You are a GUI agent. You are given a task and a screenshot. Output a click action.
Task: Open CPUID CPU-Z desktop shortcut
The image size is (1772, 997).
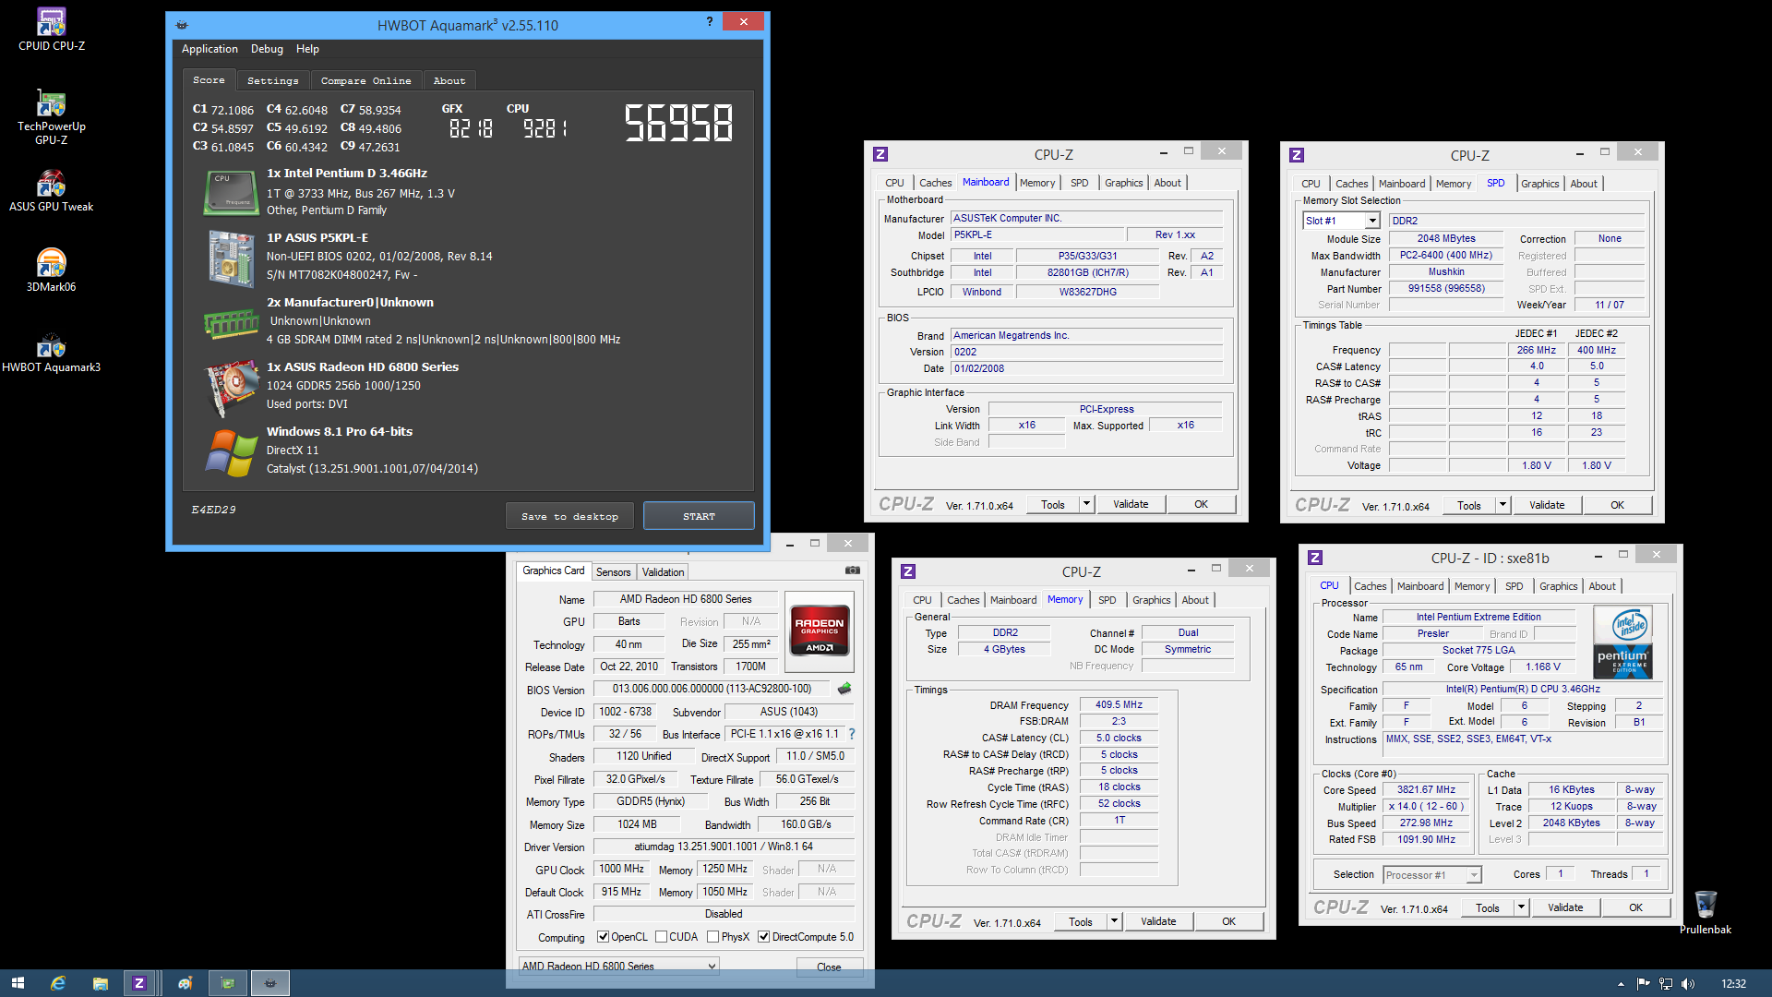[52, 29]
